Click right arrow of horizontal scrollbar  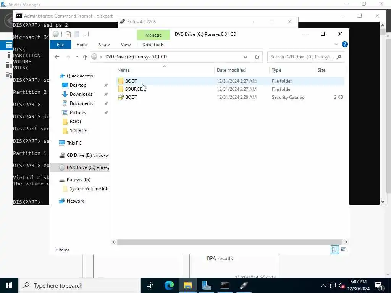tap(346, 242)
